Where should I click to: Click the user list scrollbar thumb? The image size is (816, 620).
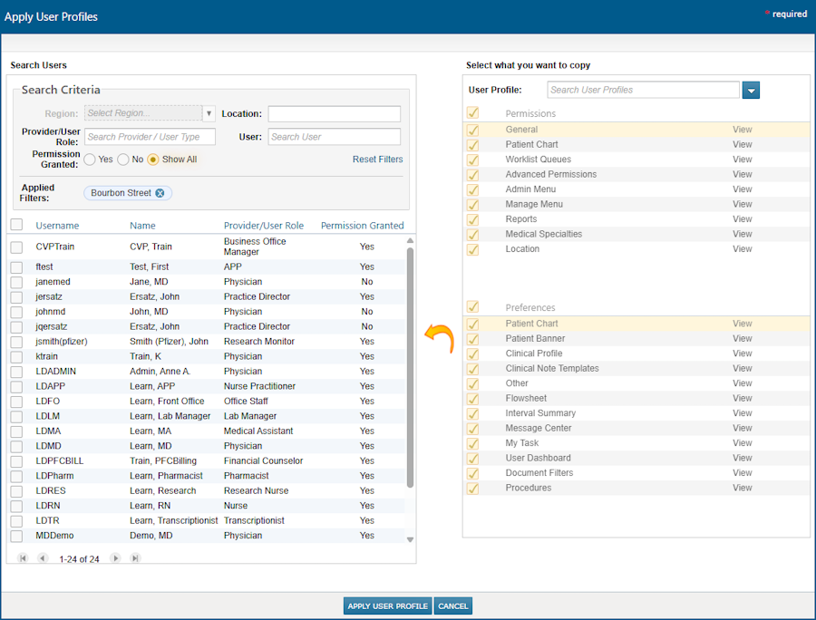click(410, 367)
